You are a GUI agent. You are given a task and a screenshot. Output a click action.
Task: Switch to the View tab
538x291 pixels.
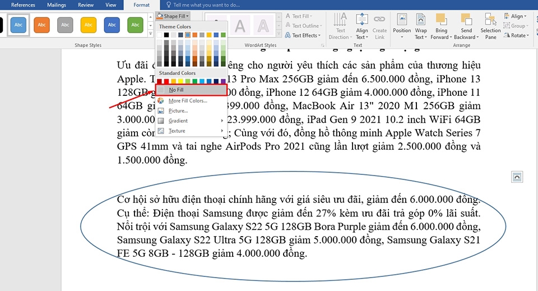pos(110,5)
